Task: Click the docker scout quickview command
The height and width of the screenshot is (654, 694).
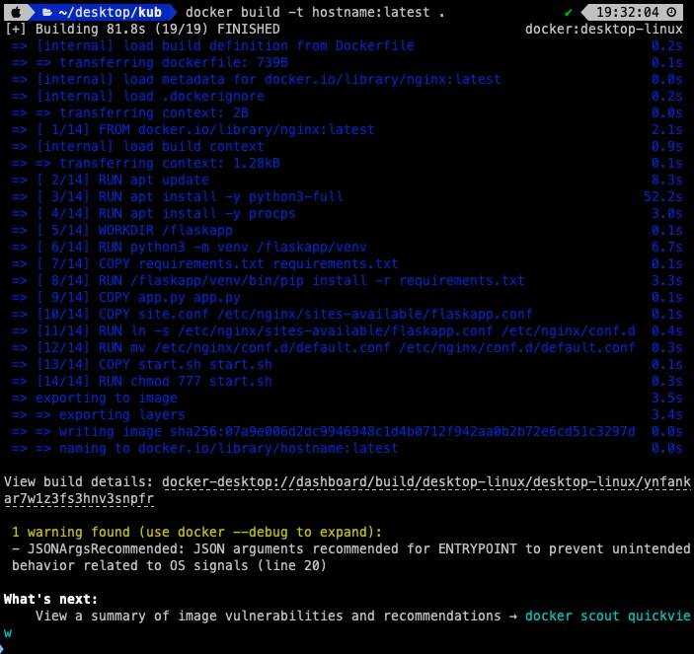Action: pyautogui.click(x=608, y=616)
